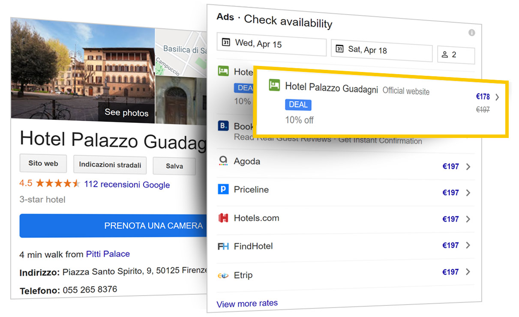Select the Priceline listing name

(x=251, y=189)
